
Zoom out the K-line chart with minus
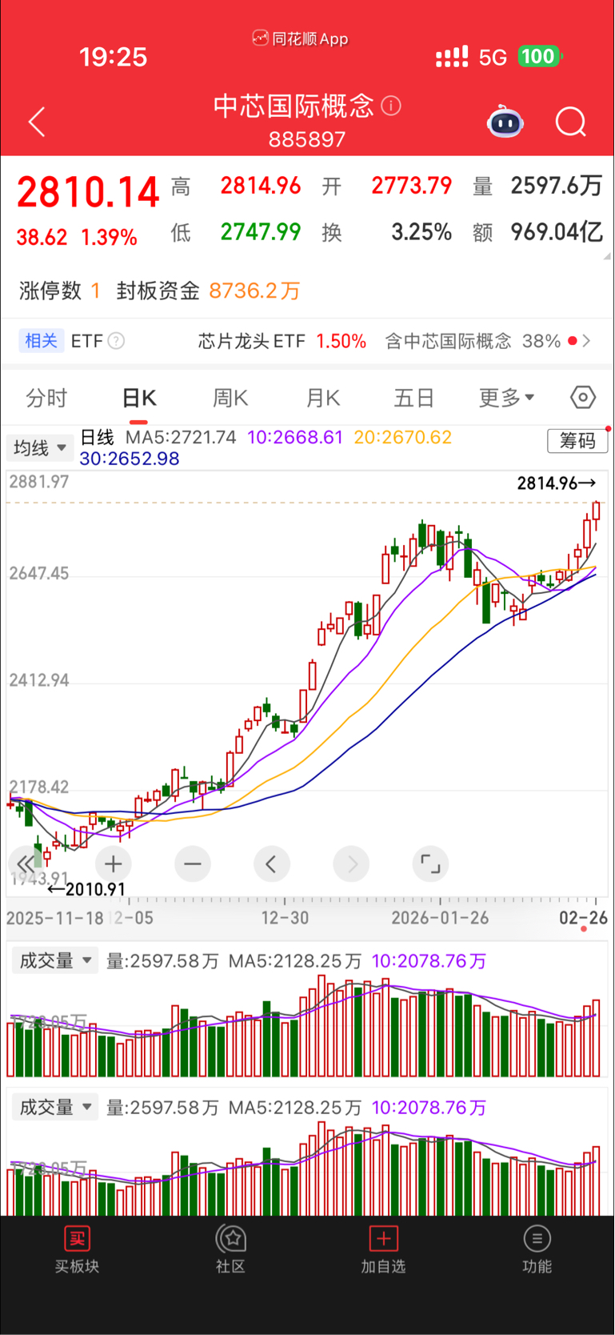193,864
